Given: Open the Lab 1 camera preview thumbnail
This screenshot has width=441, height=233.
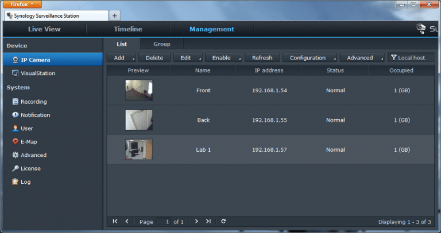Looking at the screenshot, I should pos(139,149).
